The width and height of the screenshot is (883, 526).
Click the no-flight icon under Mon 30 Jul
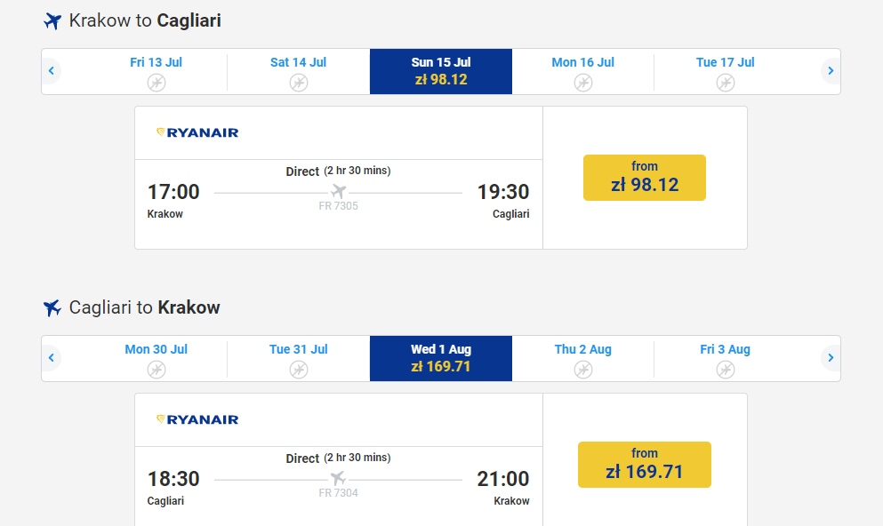tap(157, 370)
